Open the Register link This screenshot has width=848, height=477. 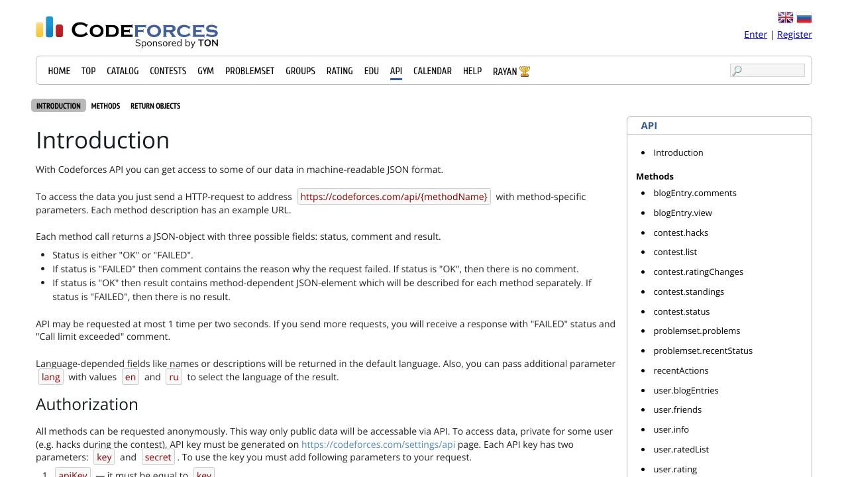794,34
